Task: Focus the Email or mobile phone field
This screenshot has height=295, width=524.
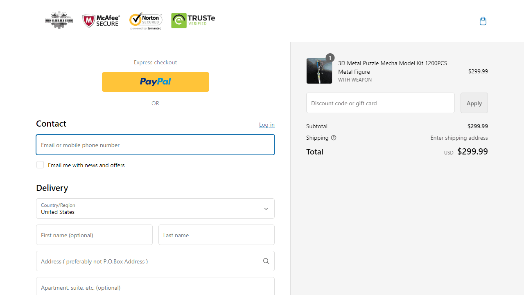Action: coord(155,145)
